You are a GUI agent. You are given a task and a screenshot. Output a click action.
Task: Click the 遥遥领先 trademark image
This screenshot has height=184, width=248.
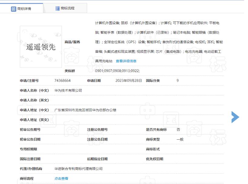pos(41,47)
